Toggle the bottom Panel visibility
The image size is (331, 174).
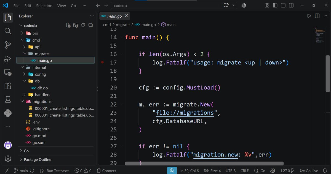pyautogui.click(x=283, y=6)
